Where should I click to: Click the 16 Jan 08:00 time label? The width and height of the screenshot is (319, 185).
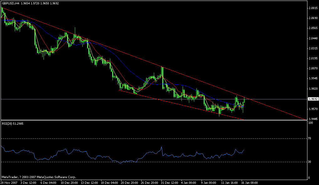(x=249, y=183)
